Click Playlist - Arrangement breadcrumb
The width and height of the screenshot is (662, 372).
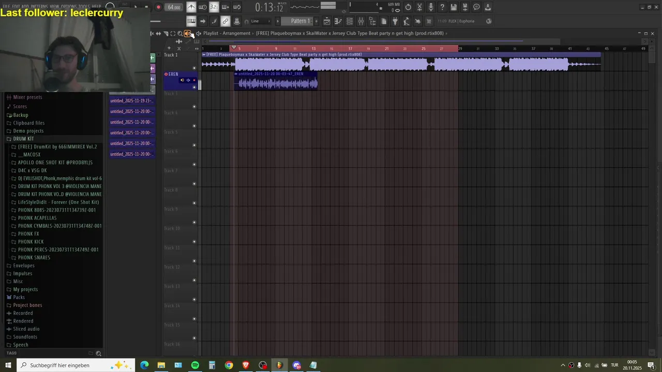[227, 33]
